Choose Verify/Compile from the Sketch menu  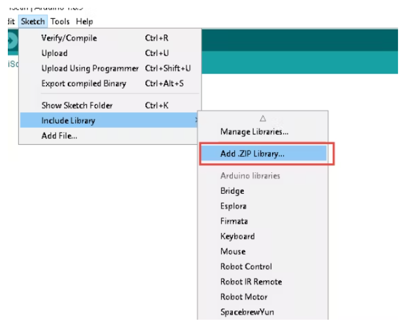(110, 38)
